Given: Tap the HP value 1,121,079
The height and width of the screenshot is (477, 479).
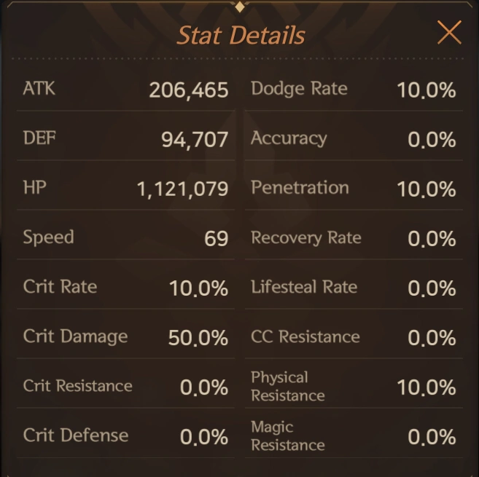Looking at the screenshot, I should tap(182, 189).
